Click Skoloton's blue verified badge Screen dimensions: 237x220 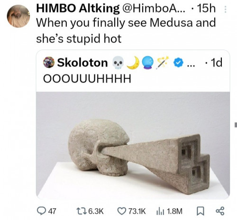(x=178, y=62)
